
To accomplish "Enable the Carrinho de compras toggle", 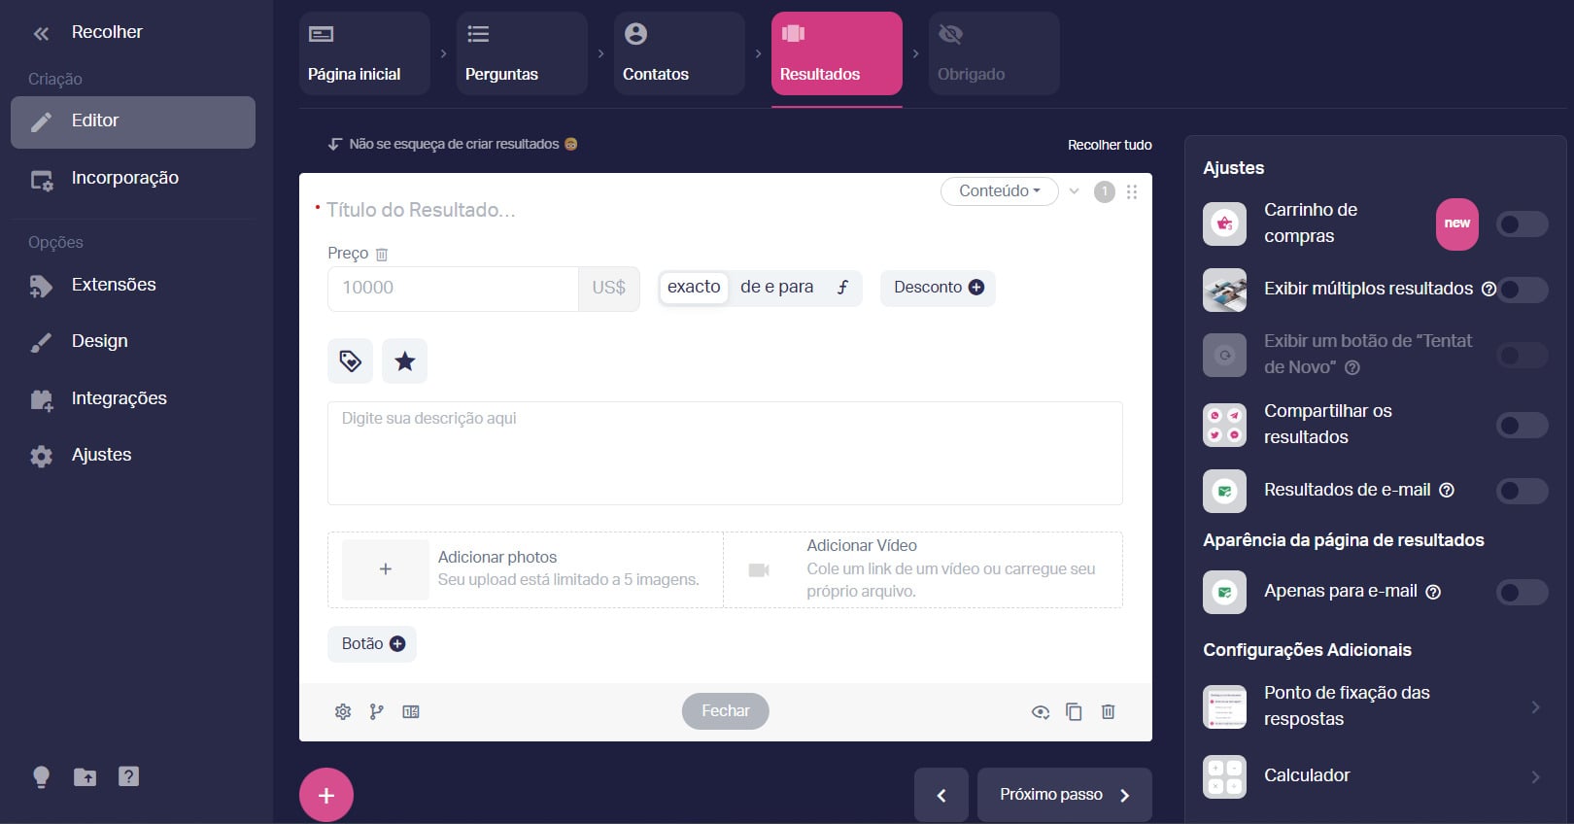I will click(1522, 224).
